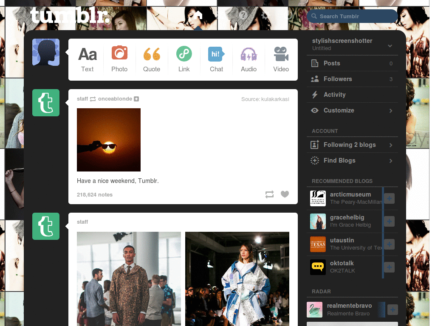The width and height of the screenshot is (435, 326).
Task: Click the arcticmuseum avatar thumbnail
Action: (318, 199)
